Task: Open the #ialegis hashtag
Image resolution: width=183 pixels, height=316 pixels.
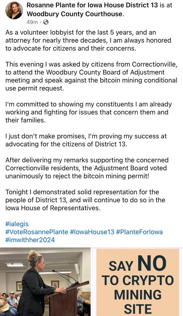Action: coord(17,224)
